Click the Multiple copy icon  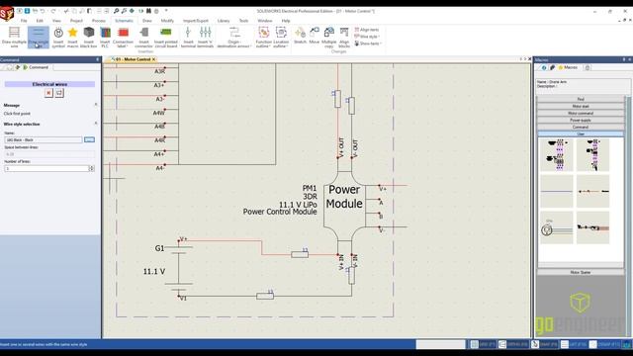[x=329, y=38]
